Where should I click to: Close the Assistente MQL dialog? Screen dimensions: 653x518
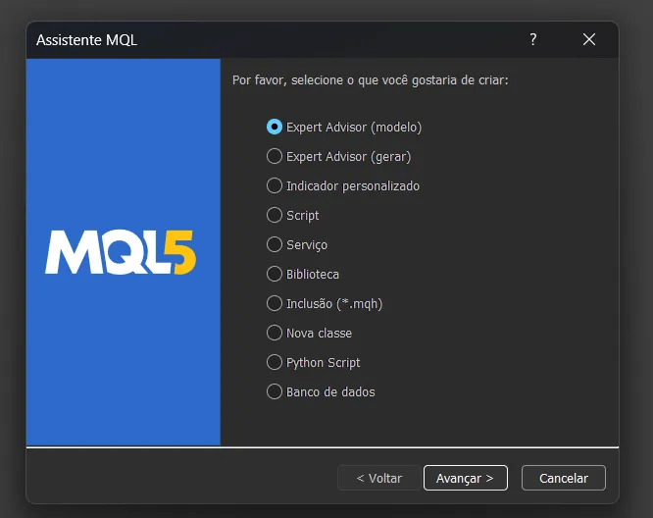coord(589,39)
